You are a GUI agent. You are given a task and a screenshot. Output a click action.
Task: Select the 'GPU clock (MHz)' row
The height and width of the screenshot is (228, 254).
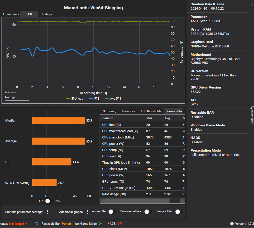tap(142, 169)
